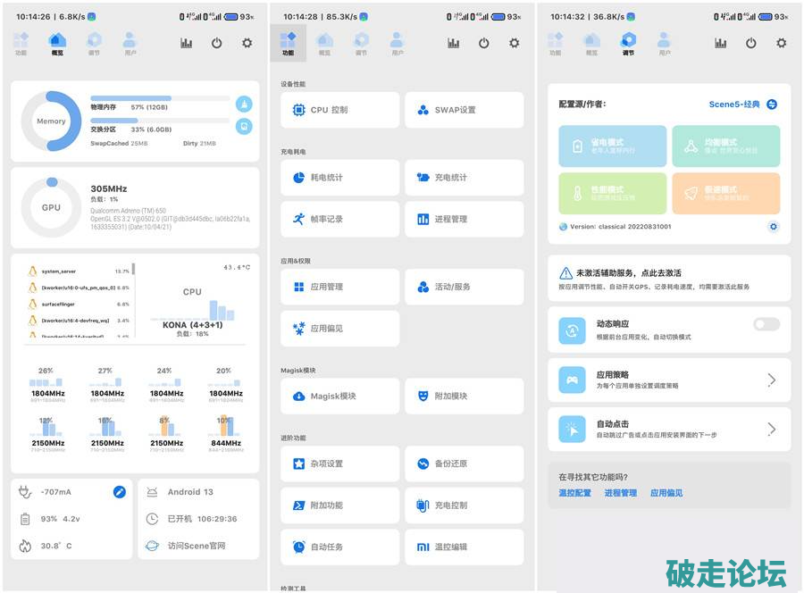Expand 应用策略 with its chevron arrow

point(772,380)
